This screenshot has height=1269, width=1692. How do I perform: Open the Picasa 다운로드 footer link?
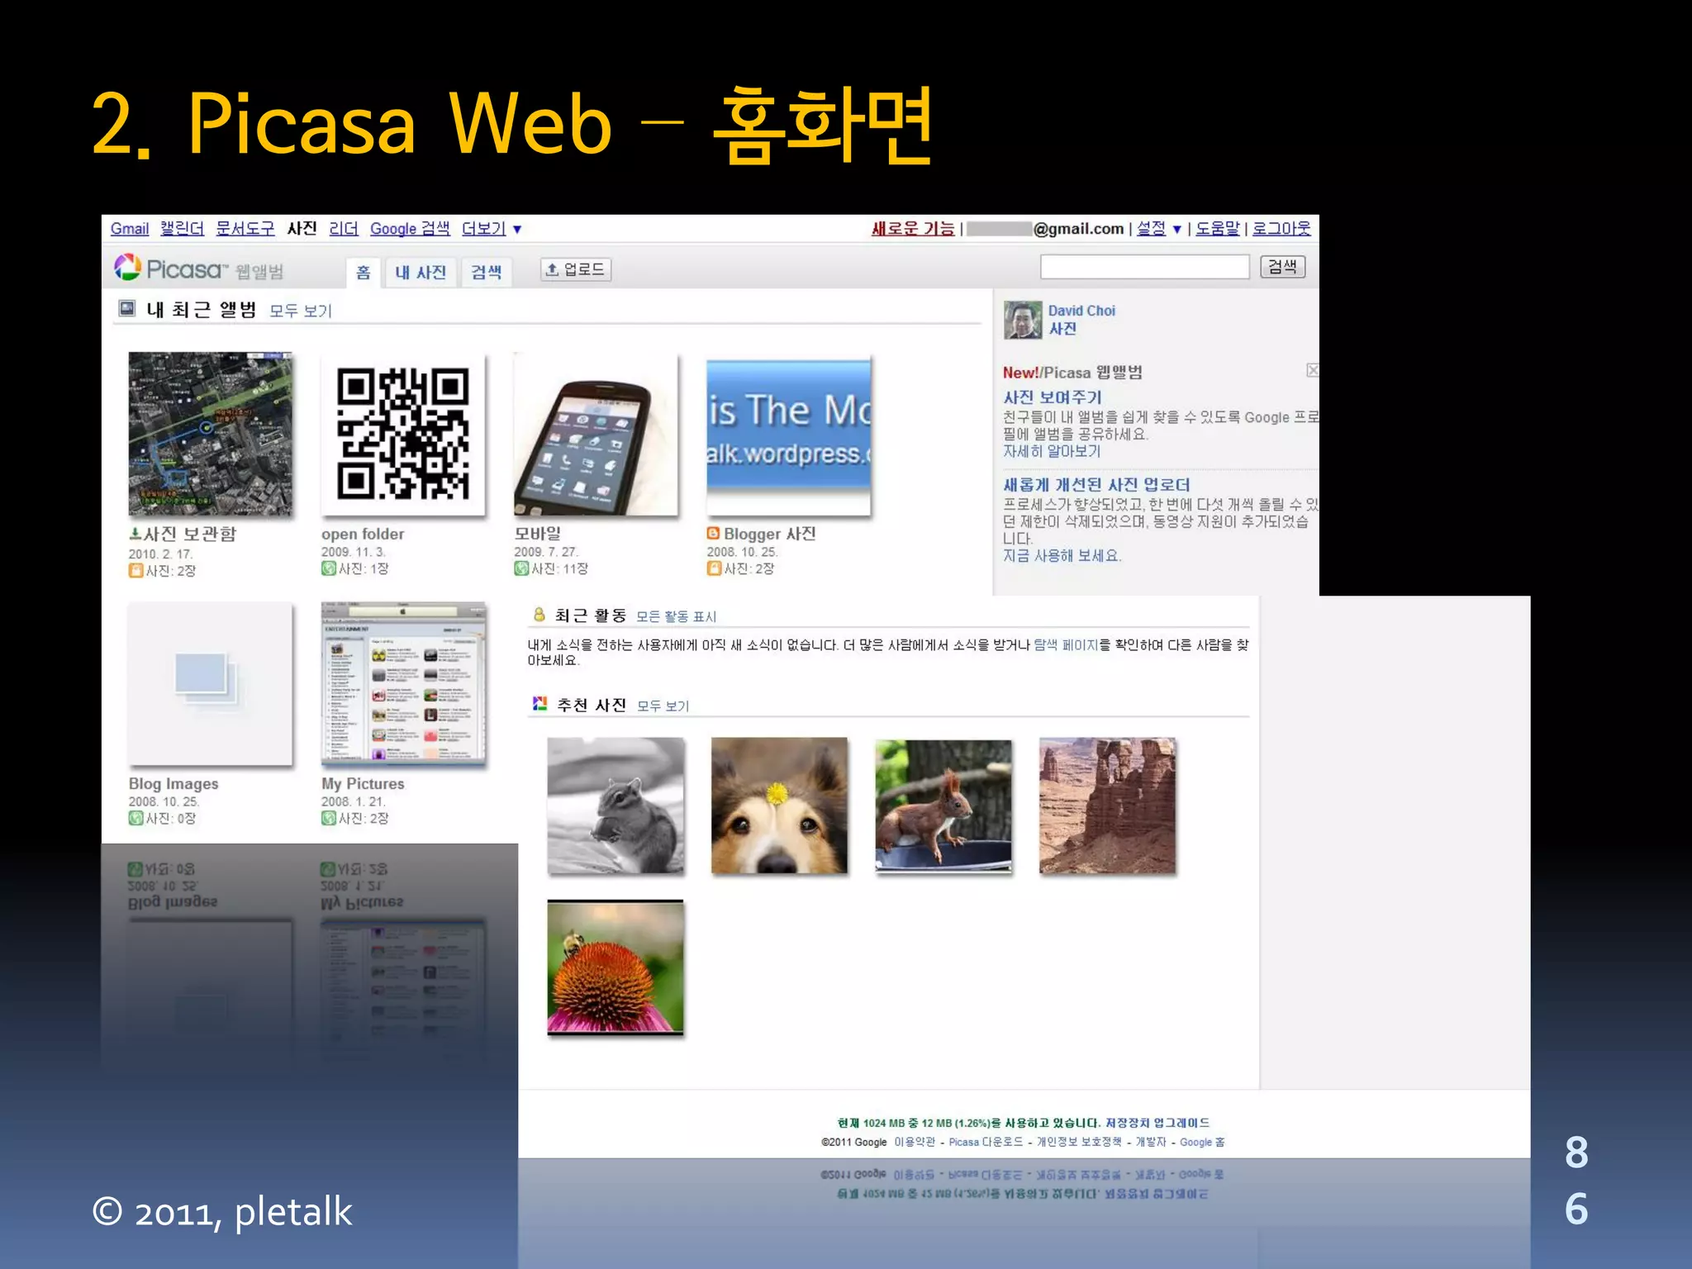pos(986,1142)
